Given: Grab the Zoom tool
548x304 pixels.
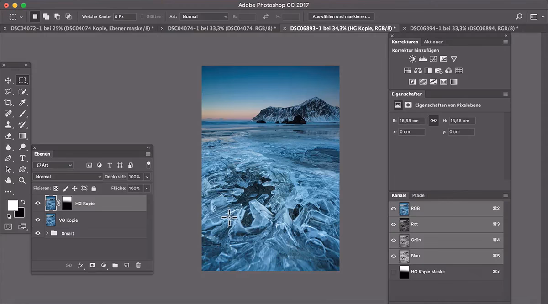Looking at the screenshot, I should (21, 180).
